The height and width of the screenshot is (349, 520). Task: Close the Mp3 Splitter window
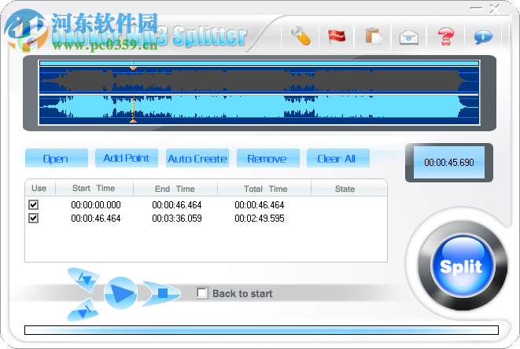click(x=495, y=9)
